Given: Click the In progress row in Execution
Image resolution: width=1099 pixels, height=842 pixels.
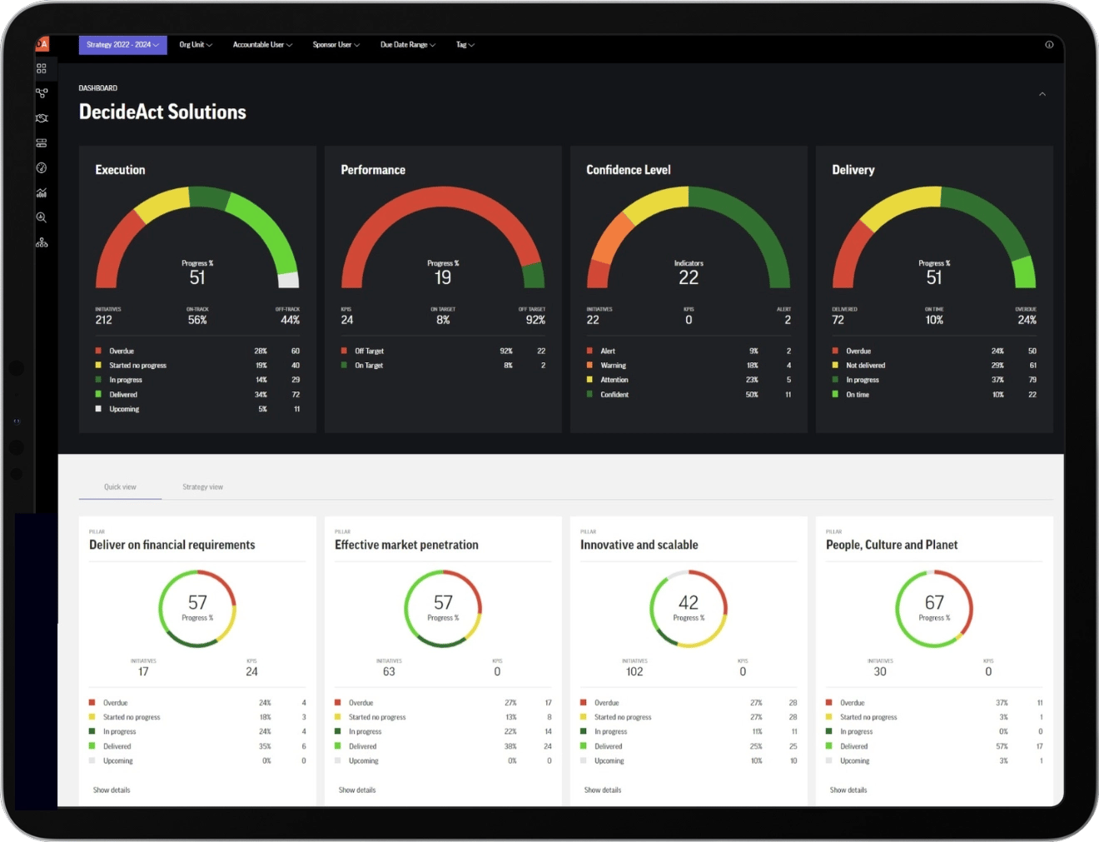Looking at the screenshot, I should pos(197,380).
